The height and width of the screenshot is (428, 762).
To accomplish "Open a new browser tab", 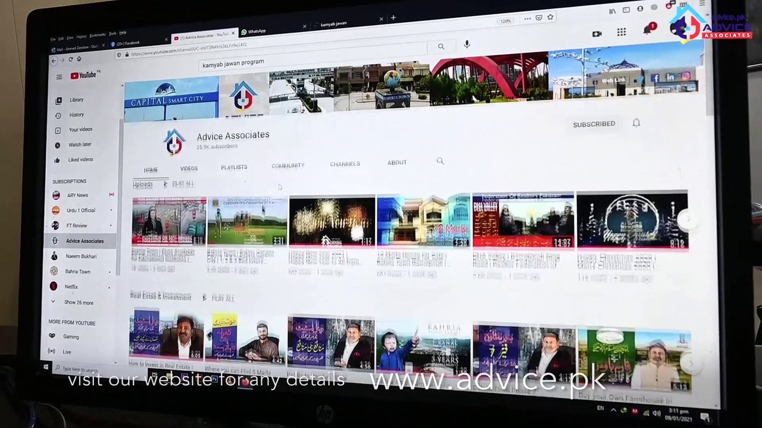I will click(393, 18).
